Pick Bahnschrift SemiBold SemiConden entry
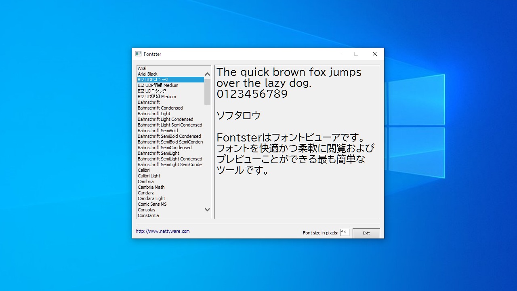 [170, 142]
